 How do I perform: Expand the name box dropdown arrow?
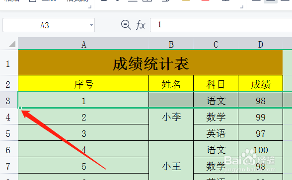click(x=91, y=25)
